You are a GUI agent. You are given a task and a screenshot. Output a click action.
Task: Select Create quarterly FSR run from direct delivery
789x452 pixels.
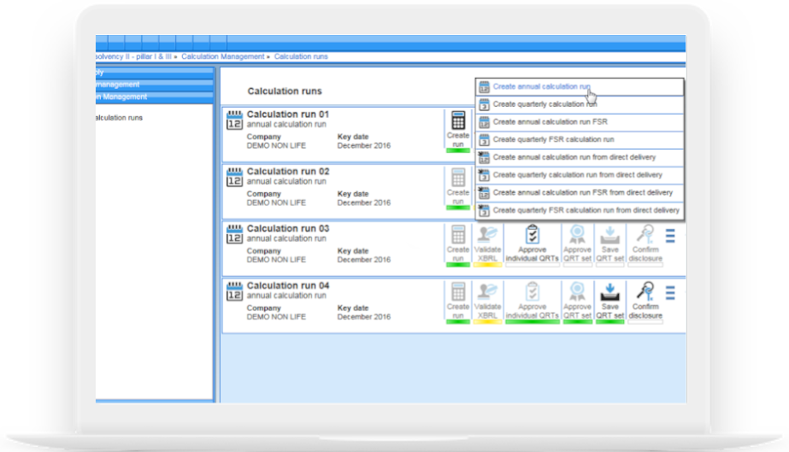pyautogui.click(x=586, y=210)
